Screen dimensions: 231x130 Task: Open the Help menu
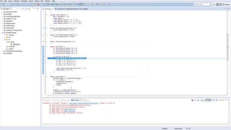pos(53,1)
